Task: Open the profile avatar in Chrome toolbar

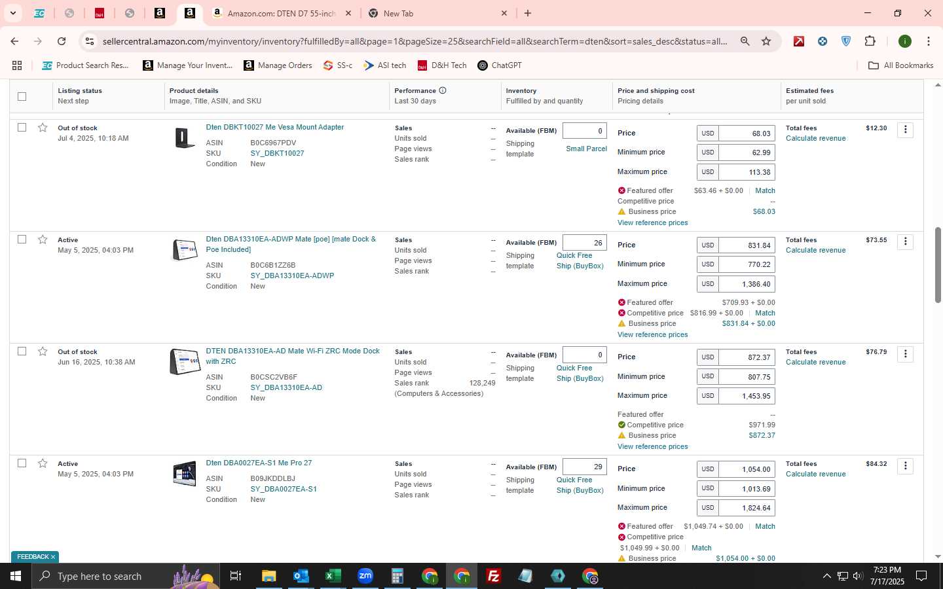Action: point(905,41)
